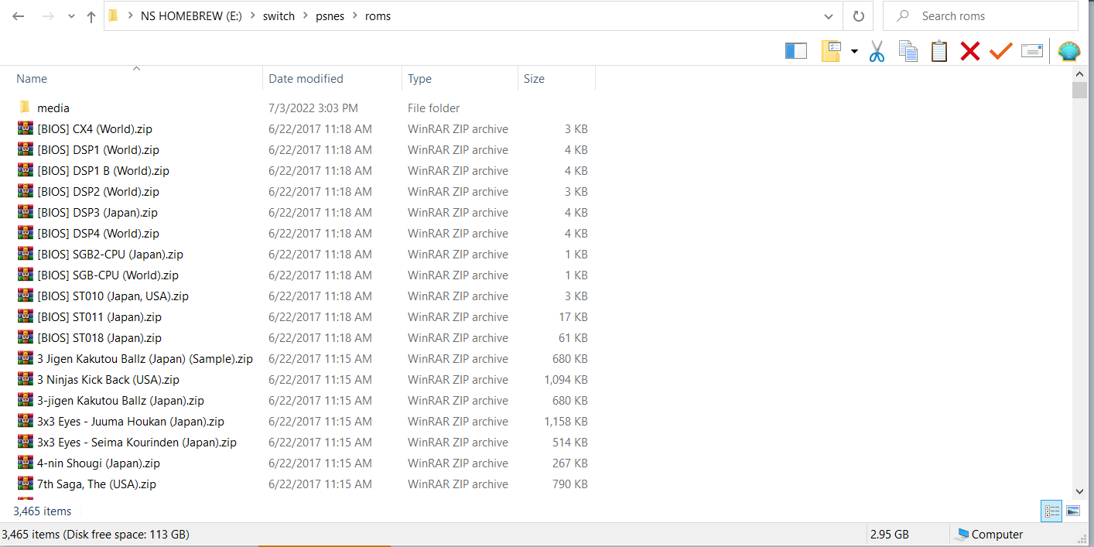Click Computer in the status bar
Screen dimensions: 1094x547
coord(990,534)
